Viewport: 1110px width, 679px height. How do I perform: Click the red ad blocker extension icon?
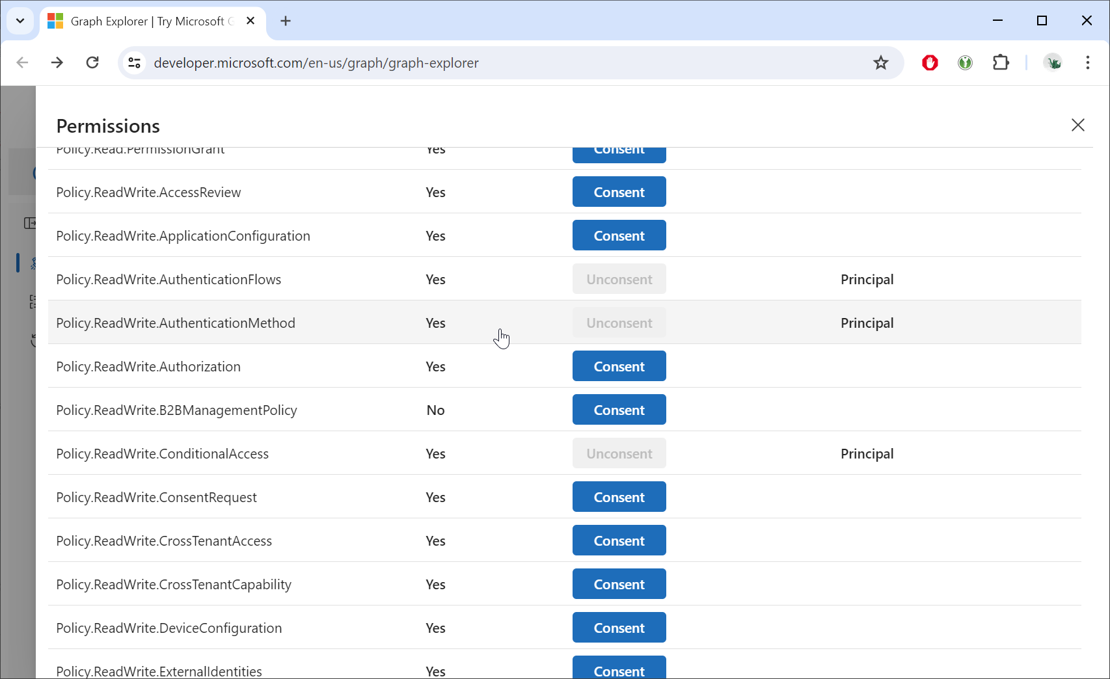[x=930, y=63]
